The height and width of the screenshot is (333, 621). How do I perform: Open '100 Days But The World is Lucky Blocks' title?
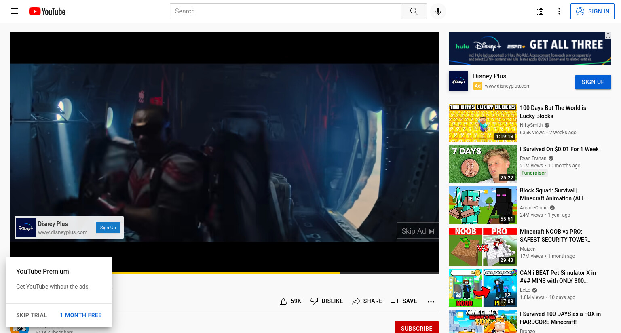[553, 112]
